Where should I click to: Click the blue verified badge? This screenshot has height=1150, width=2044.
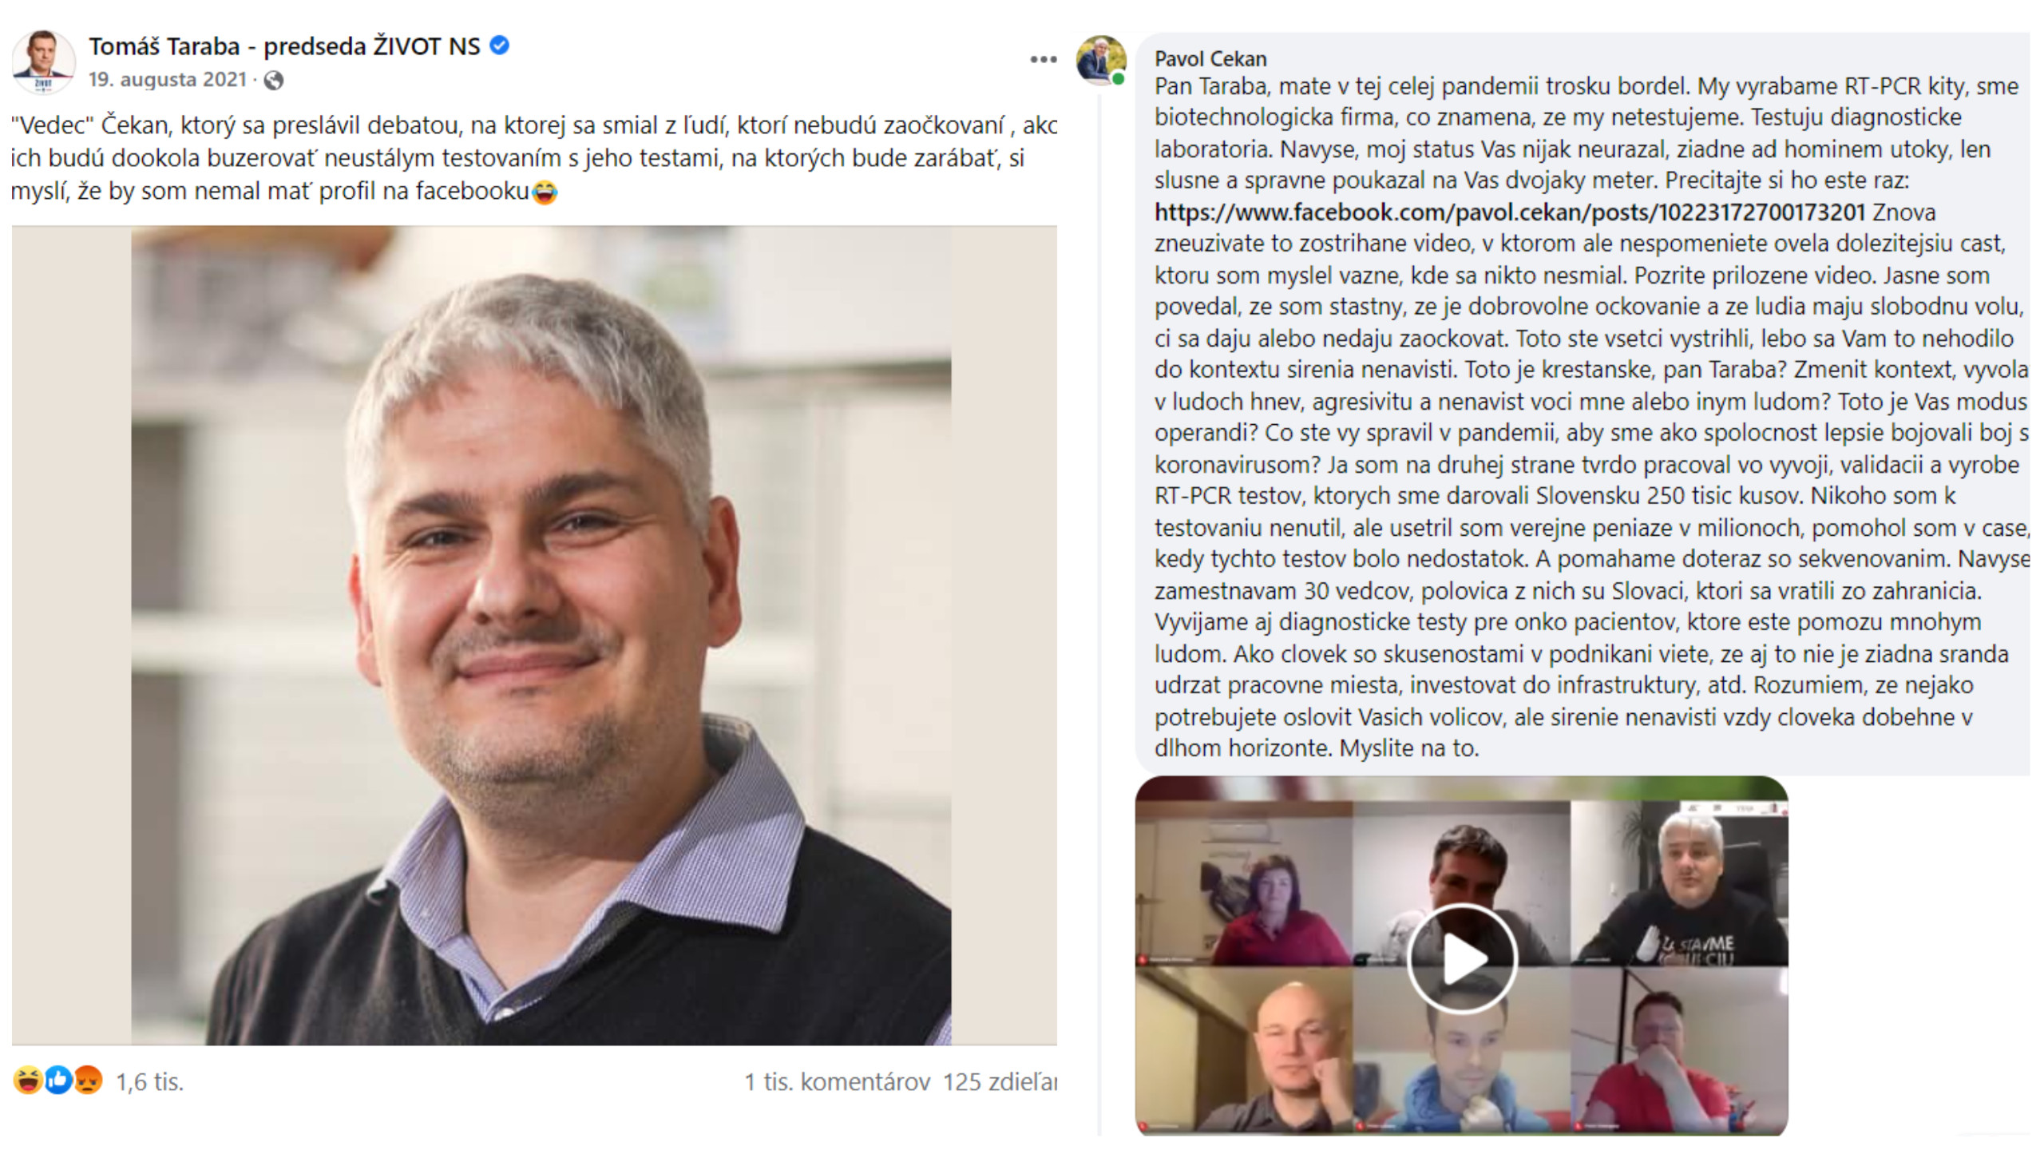[x=500, y=46]
